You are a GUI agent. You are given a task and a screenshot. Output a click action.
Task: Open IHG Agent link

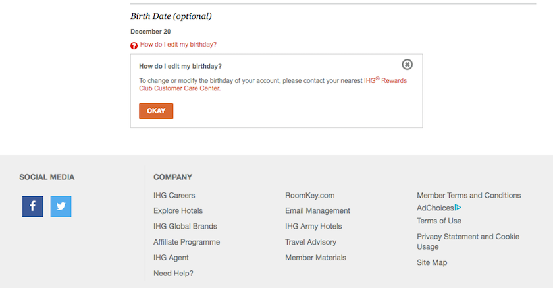click(171, 258)
